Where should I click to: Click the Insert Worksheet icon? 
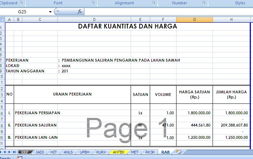[x=179, y=152]
